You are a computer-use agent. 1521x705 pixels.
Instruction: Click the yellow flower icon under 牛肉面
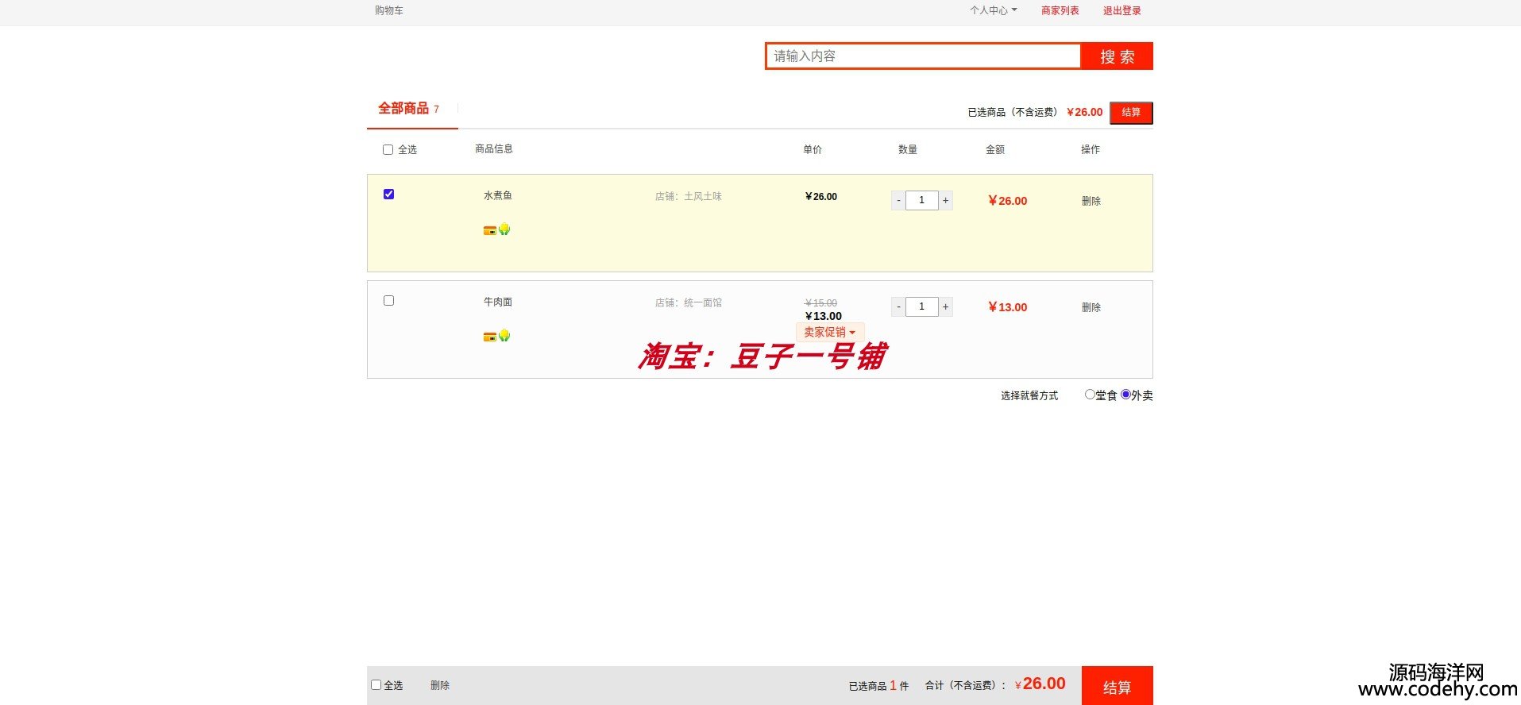(x=504, y=336)
